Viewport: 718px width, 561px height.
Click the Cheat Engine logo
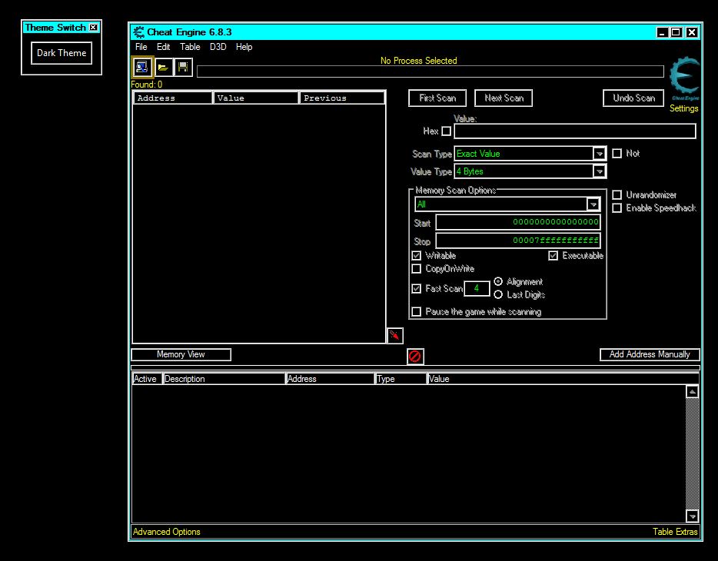pos(685,78)
